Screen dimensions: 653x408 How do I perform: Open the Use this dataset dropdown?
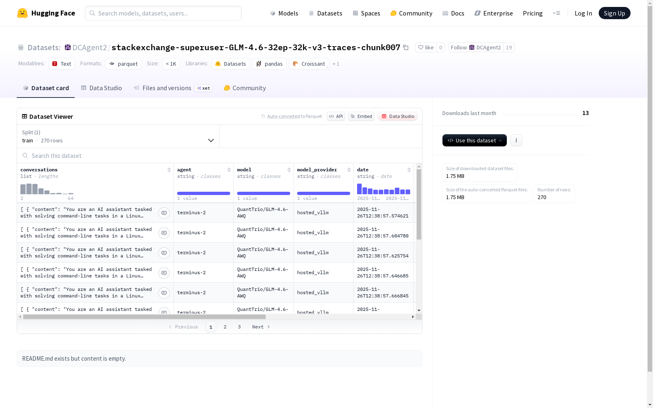475,140
